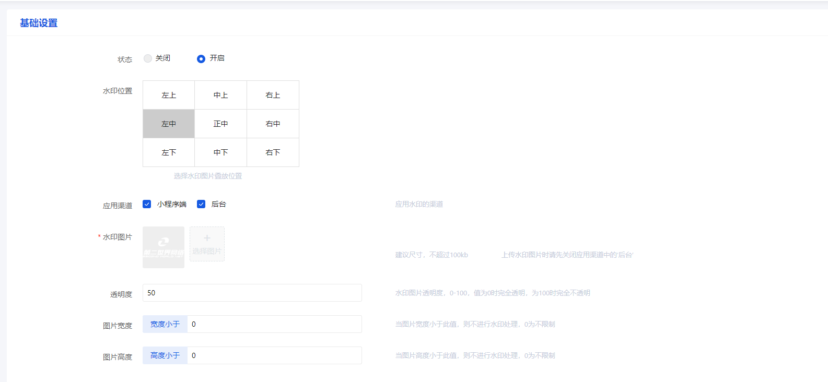This screenshot has height=382, width=828.
Task: Uncheck the 小程序端 channel checkbox
Action: [x=147, y=204]
